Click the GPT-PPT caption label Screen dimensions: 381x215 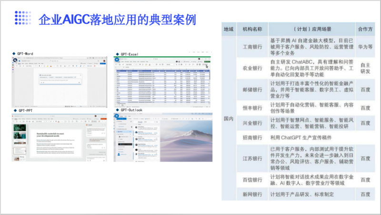pos(26,110)
